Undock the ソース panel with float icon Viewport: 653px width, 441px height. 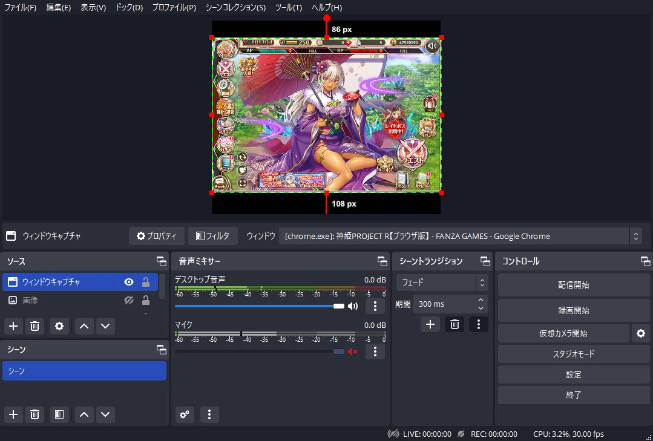point(161,261)
